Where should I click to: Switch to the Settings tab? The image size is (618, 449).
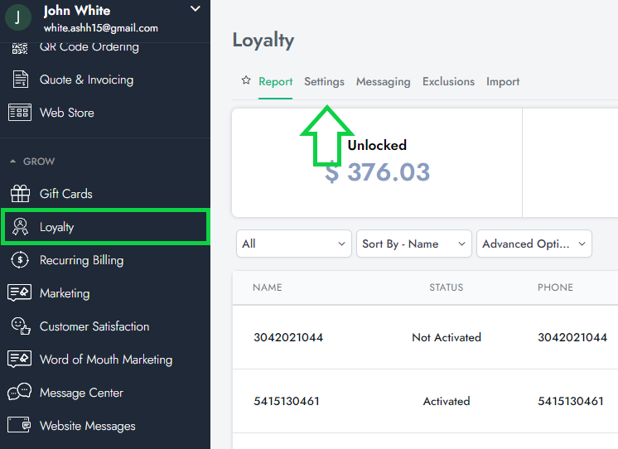[324, 81]
